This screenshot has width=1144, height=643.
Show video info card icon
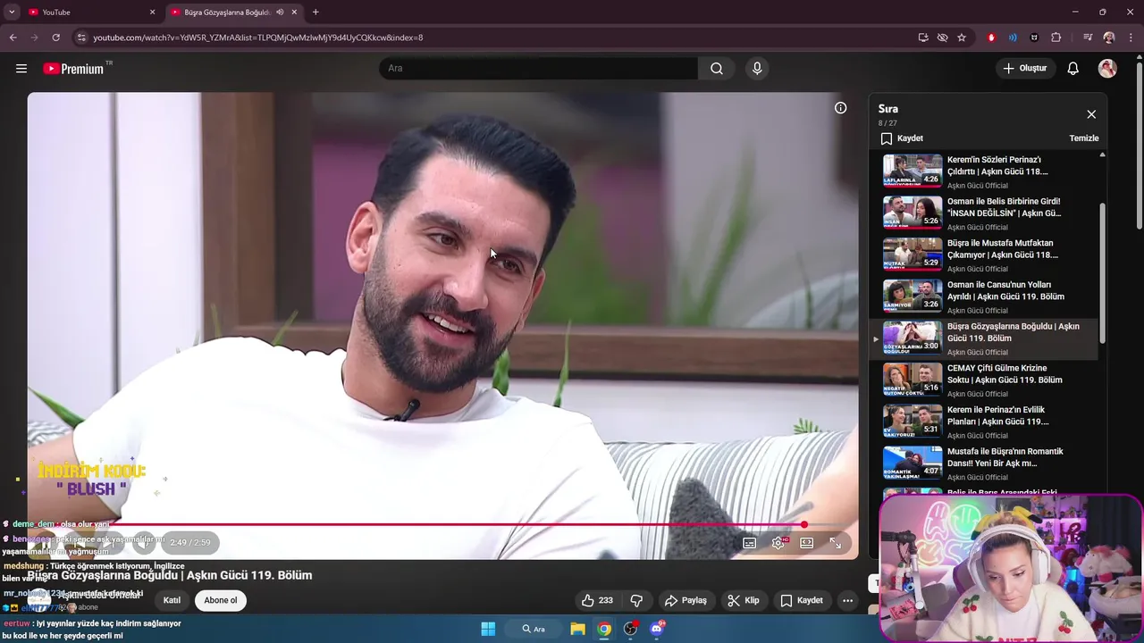point(840,108)
